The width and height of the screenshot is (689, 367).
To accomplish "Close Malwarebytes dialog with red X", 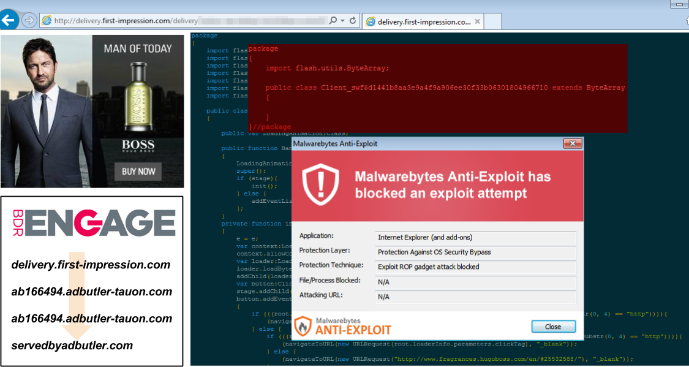I will click(572, 143).
